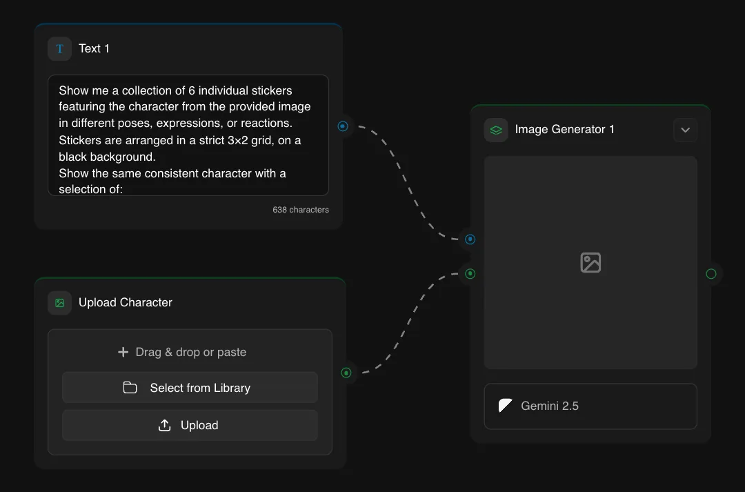Image resolution: width=745 pixels, height=492 pixels.
Task: Click the Upload Character node's image icon
Action: (x=60, y=303)
